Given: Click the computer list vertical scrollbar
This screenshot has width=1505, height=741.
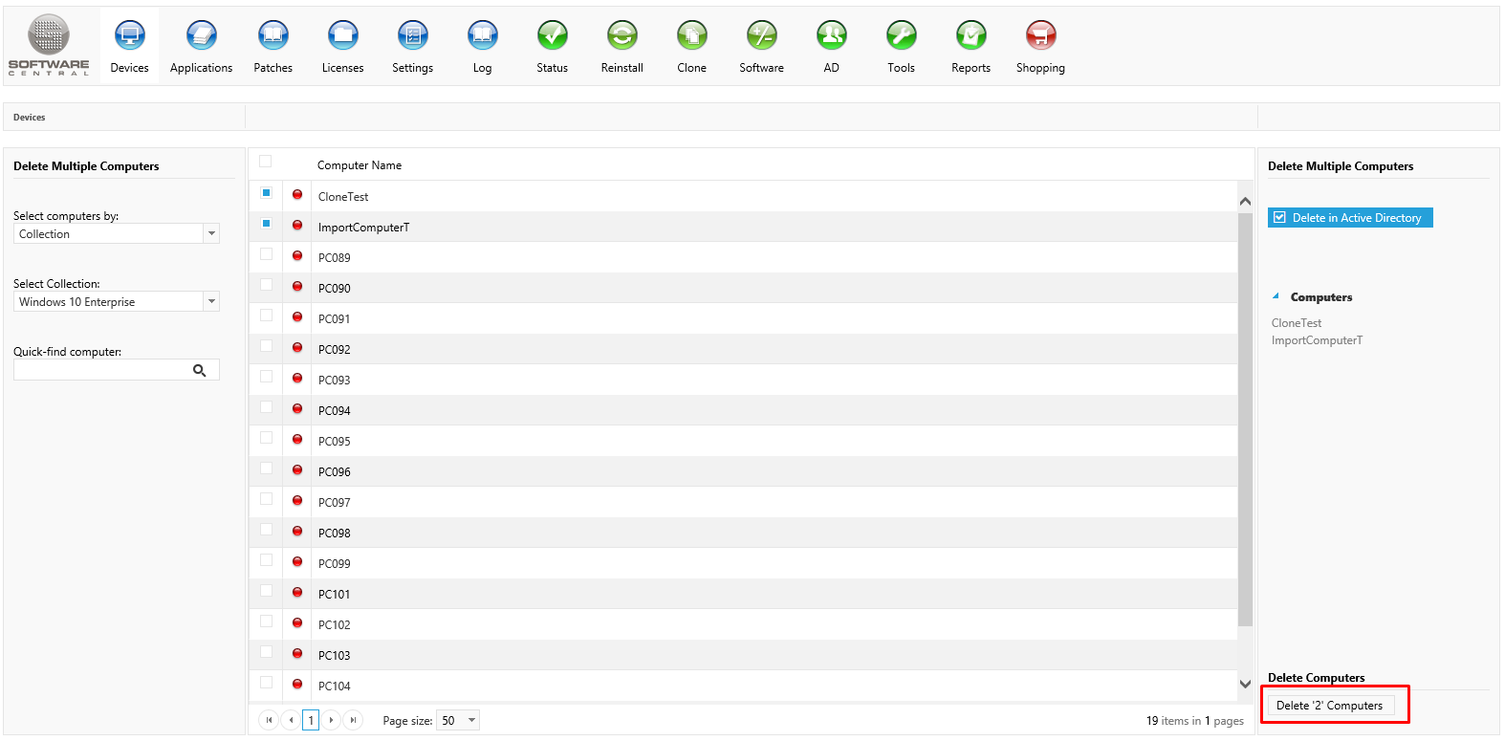Looking at the screenshot, I should (1245, 421).
